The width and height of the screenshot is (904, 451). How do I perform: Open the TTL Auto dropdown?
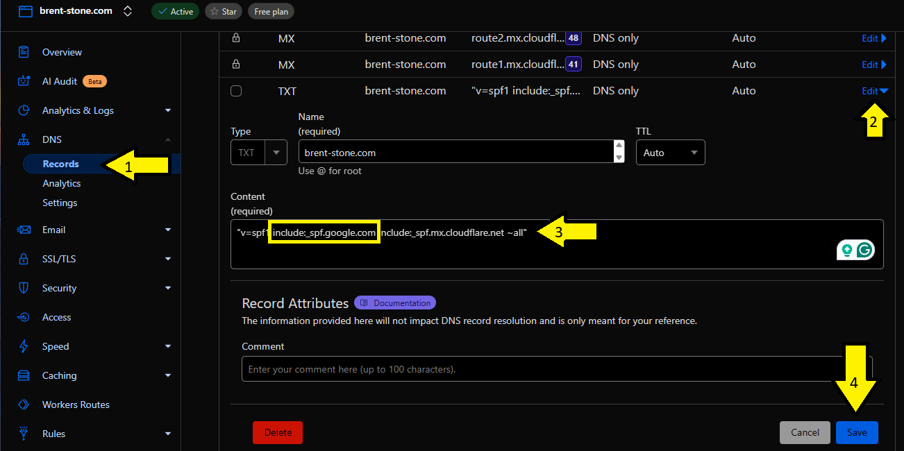point(670,153)
